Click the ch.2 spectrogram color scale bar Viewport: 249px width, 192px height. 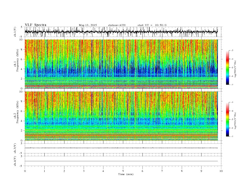227,119
